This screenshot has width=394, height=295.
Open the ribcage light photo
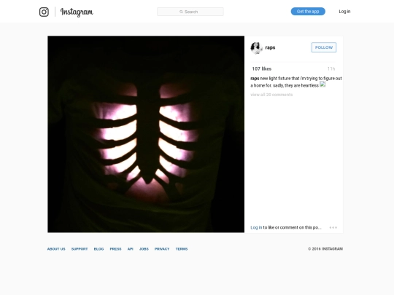tap(146, 134)
